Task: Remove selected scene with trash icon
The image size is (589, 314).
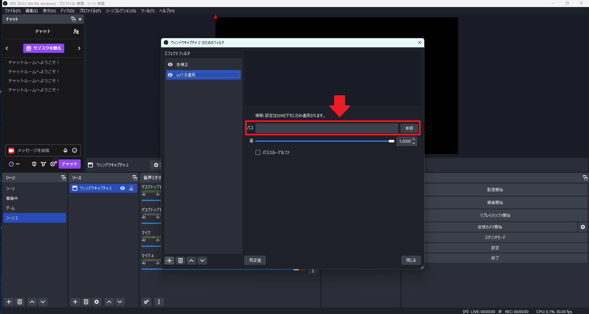Action: tap(20, 302)
